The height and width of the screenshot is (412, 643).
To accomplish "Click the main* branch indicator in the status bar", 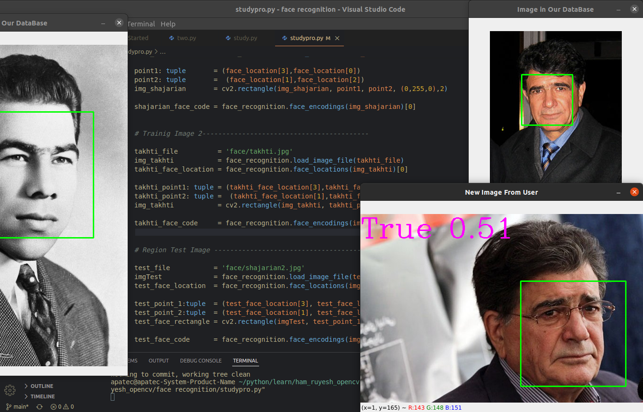I will [16, 406].
